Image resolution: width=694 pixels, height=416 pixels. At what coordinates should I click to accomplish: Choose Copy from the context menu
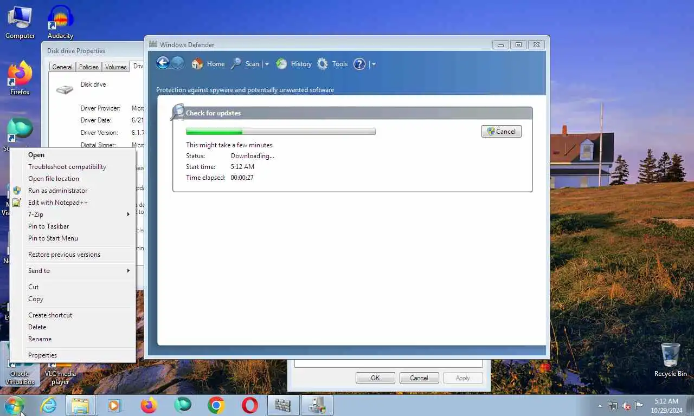tap(73, 299)
